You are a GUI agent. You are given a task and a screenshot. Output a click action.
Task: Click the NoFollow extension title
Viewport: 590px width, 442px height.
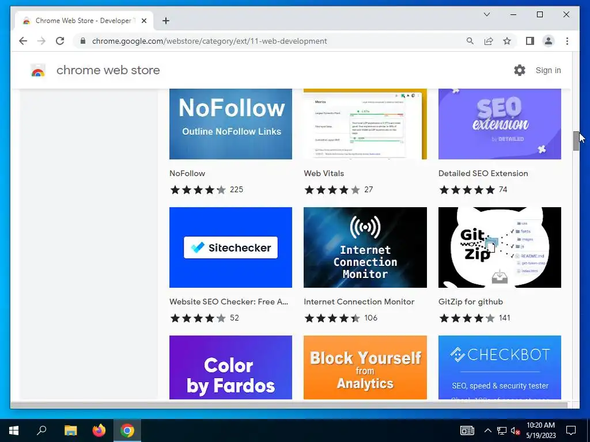click(187, 173)
